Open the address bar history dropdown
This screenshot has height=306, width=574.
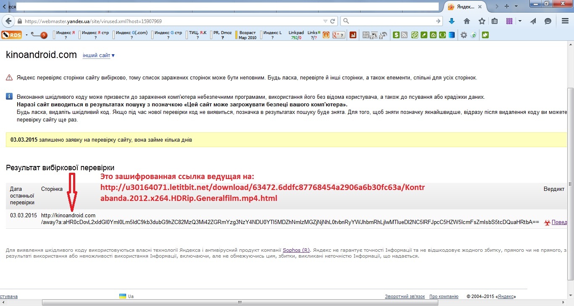[325, 21]
